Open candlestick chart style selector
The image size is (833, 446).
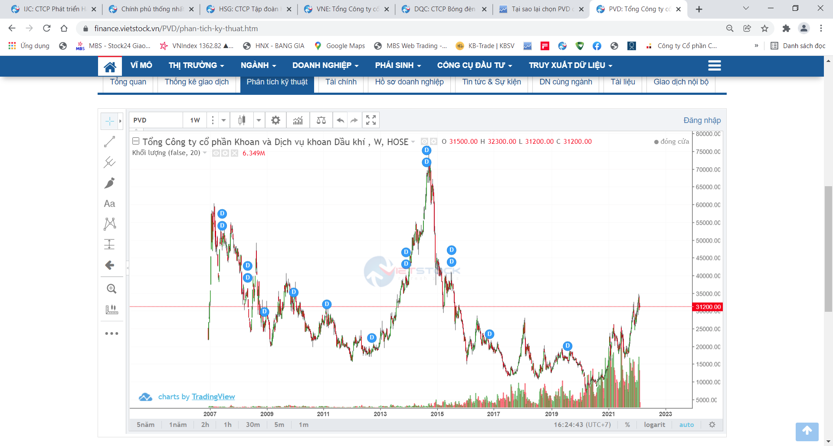click(242, 120)
